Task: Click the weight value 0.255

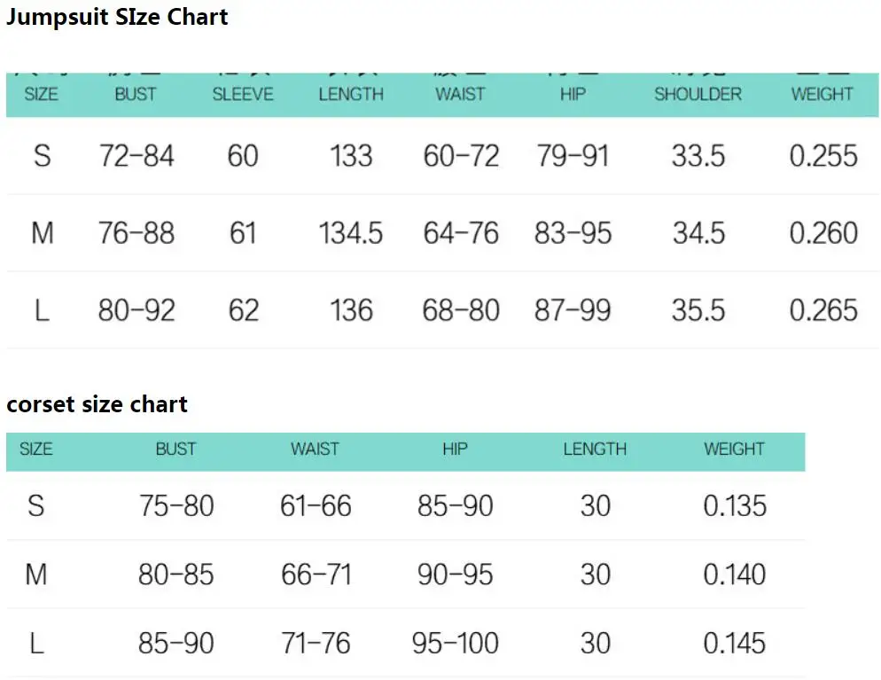Action: pyautogui.click(x=823, y=156)
